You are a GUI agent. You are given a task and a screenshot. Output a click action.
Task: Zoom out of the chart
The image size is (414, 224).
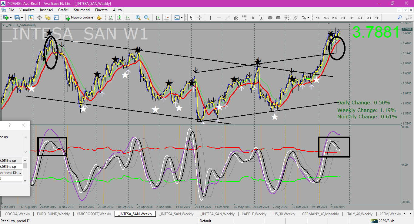pos(147,18)
